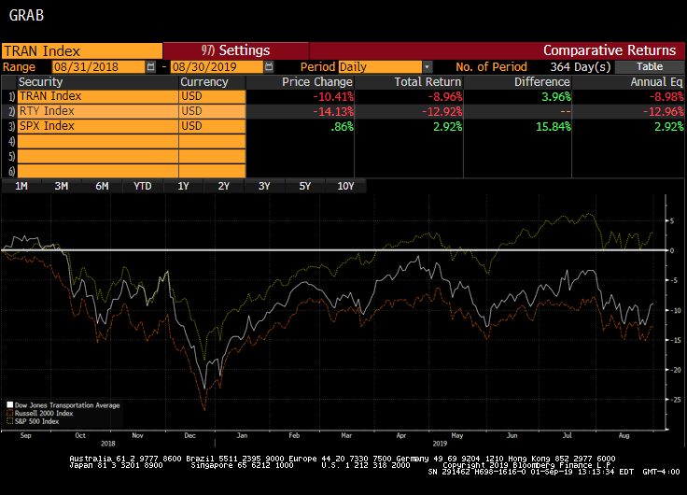Click the Comparative Returns title
This screenshot has width=687, height=495.
point(610,50)
